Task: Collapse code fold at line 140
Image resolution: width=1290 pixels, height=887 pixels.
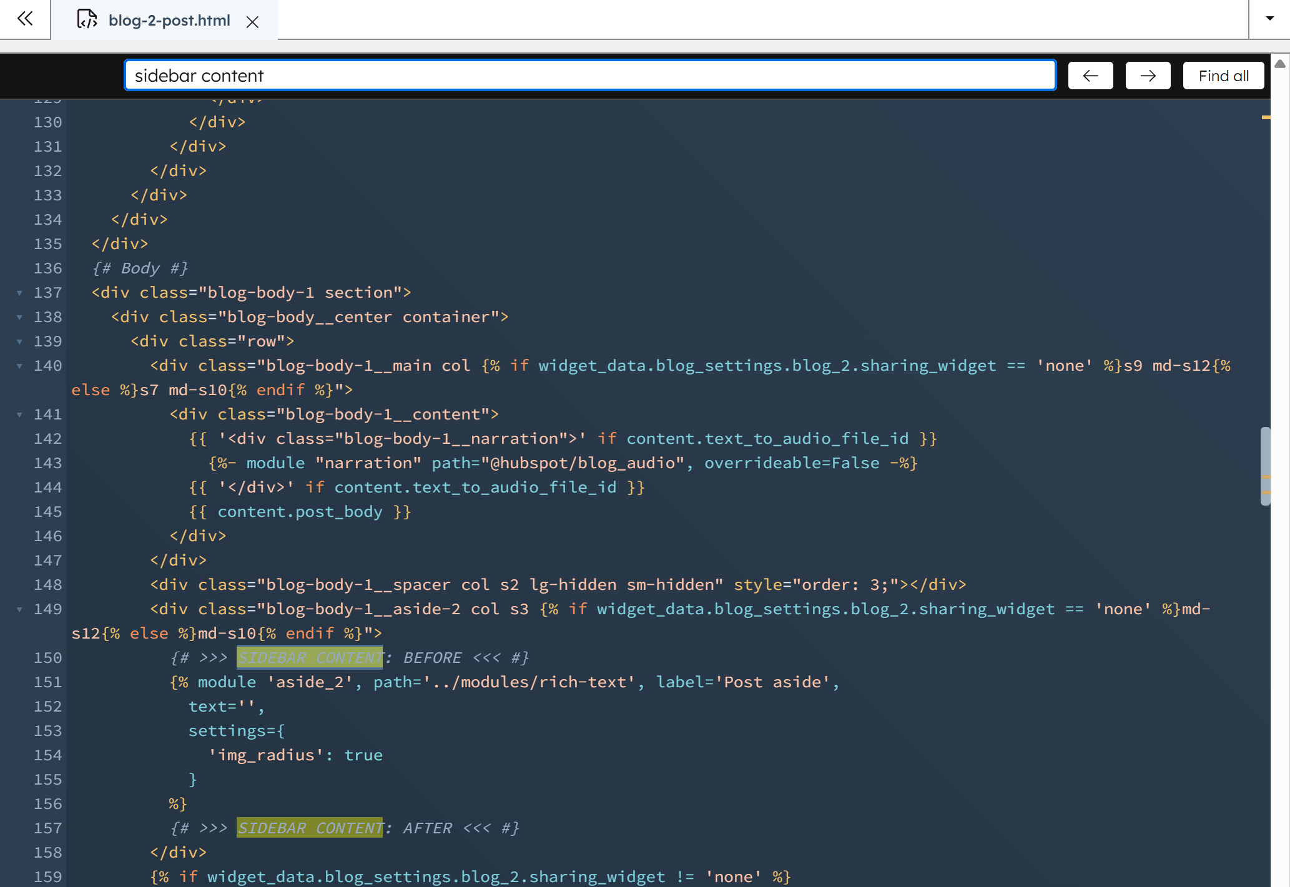Action: (x=19, y=366)
